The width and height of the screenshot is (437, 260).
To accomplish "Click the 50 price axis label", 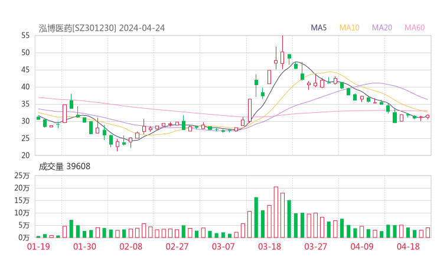I will pyautogui.click(x=25, y=53).
